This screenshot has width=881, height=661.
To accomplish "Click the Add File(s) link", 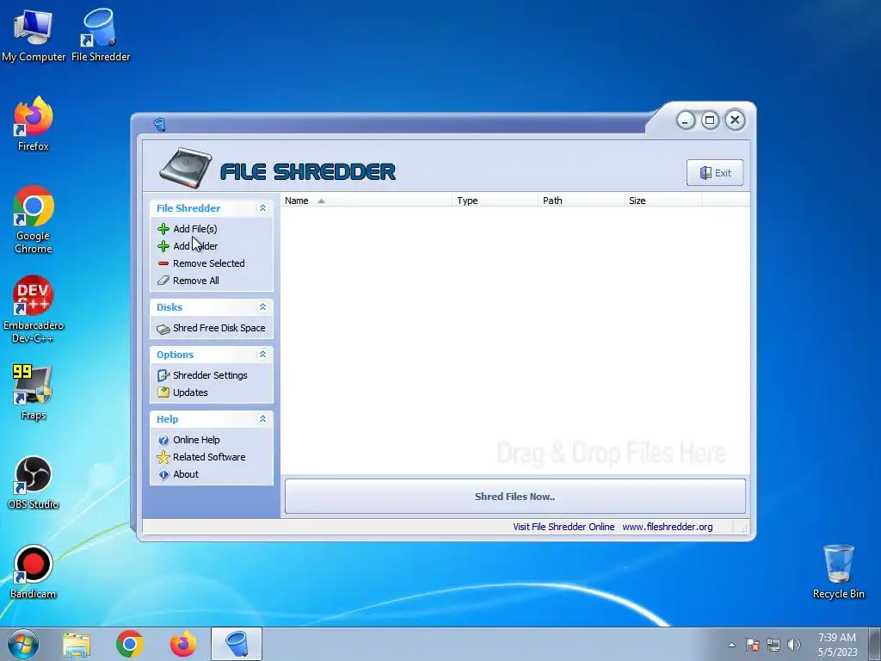I will (x=195, y=229).
